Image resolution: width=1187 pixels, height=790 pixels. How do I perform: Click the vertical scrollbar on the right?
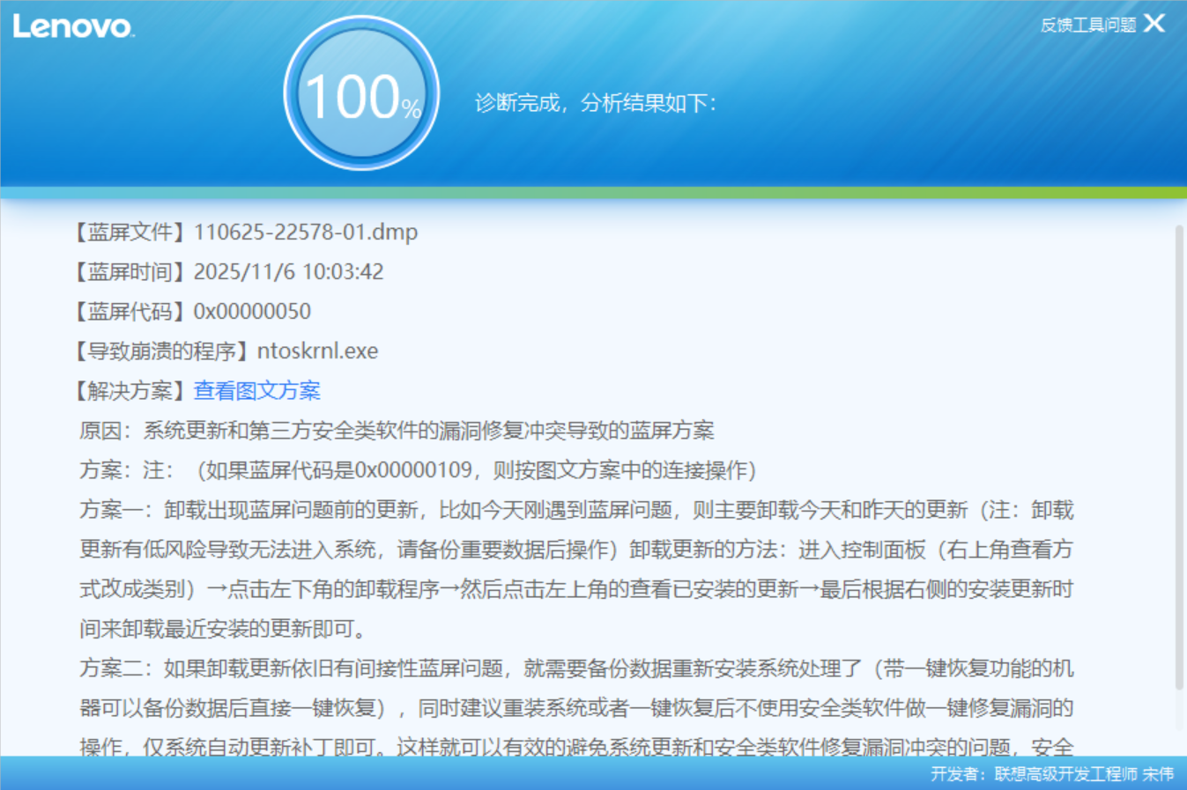1179,458
